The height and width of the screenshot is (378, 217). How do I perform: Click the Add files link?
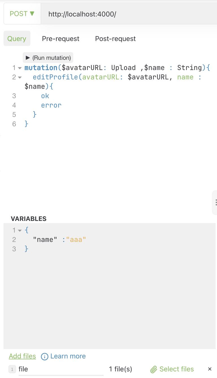tap(22, 356)
